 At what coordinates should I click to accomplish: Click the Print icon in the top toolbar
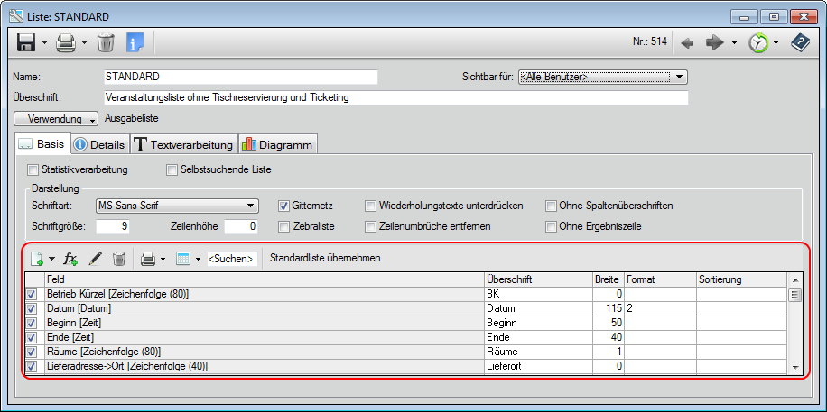(x=65, y=42)
